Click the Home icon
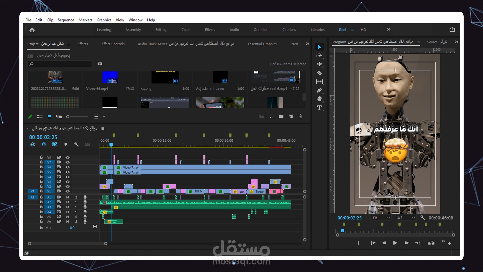483x272 pixels. pyautogui.click(x=32, y=30)
